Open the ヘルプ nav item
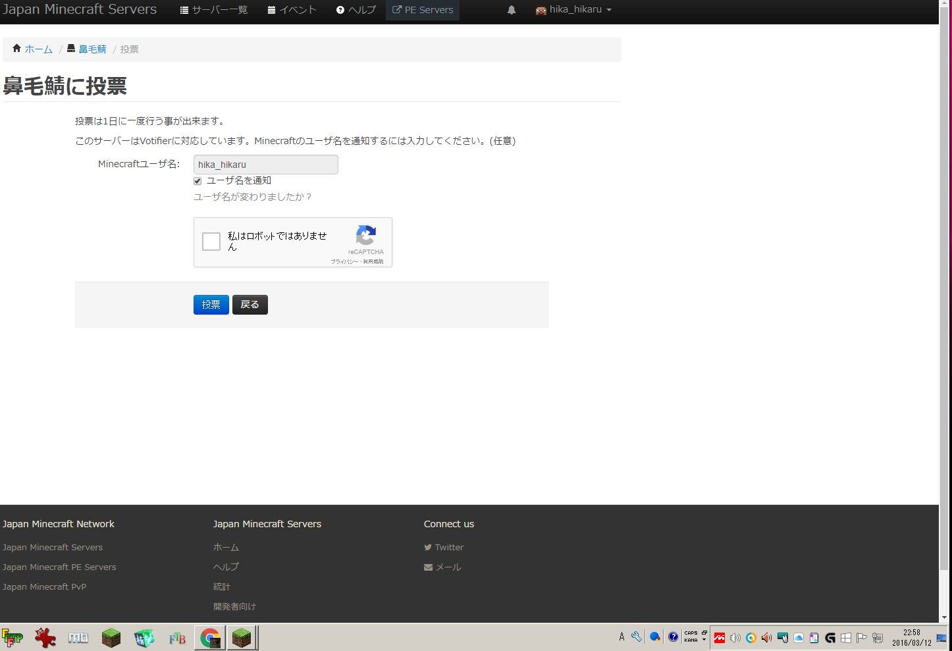Viewport: 952px width, 651px height. tap(356, 10)
